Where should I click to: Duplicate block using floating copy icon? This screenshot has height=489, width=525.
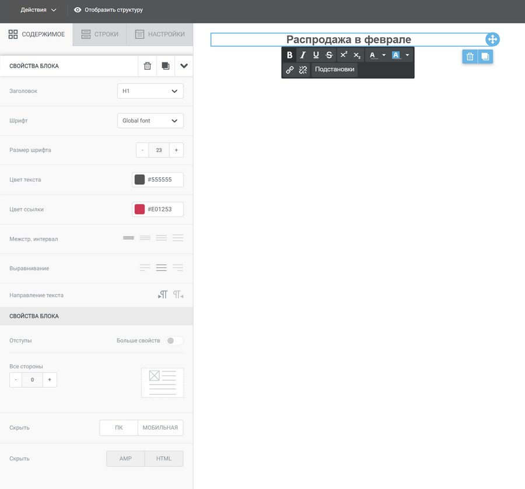(x=485, y=57)
